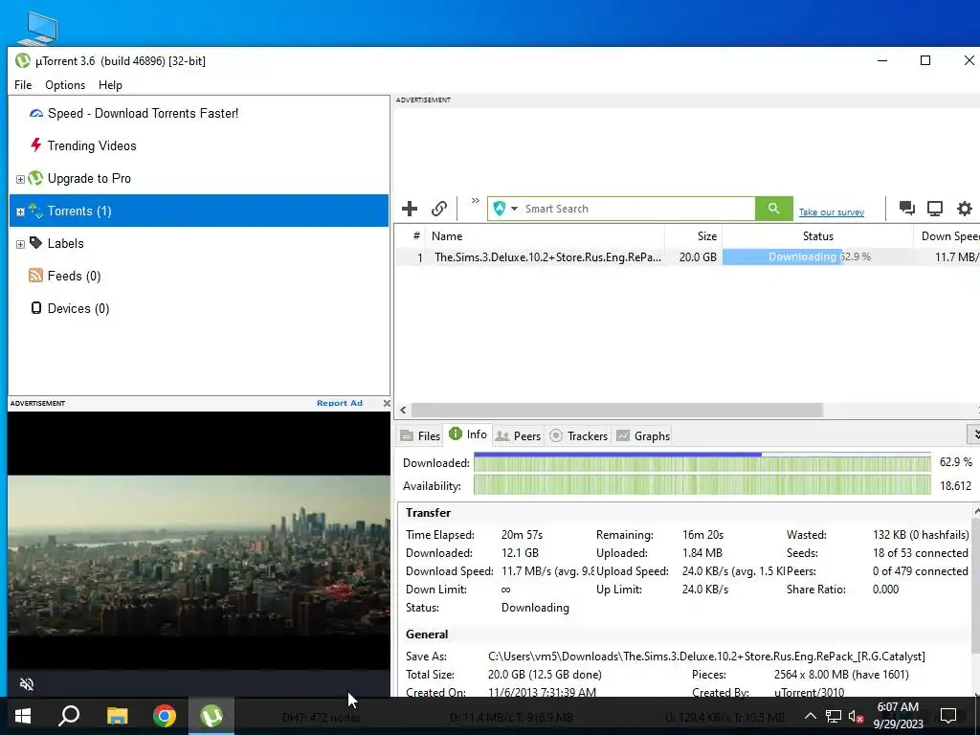Switch to the Trackers tab
Screen dimensions: 980x735
579,435
